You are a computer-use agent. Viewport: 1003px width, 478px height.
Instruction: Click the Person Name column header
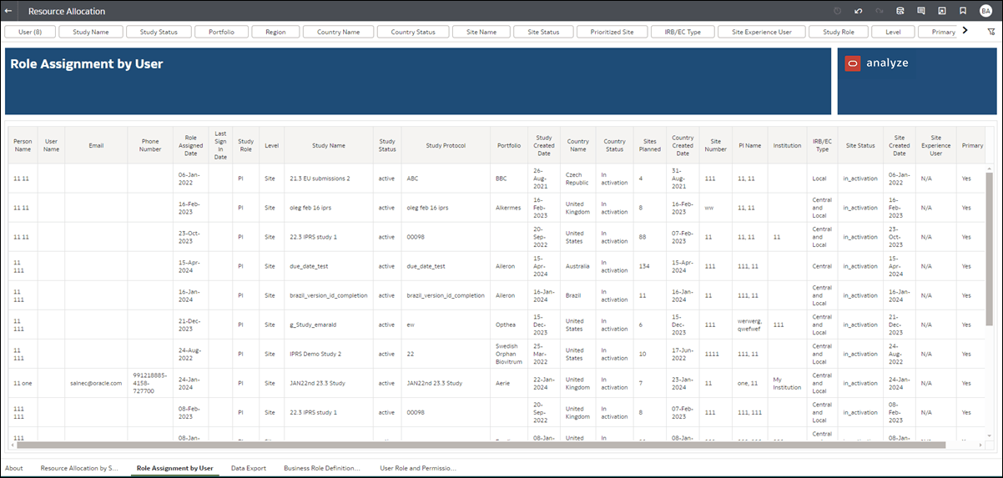point(23,145)
